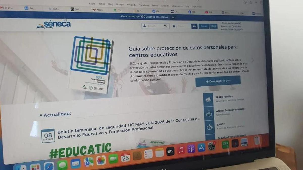Open Mail from the dock
This screenshot has width=303, height=170.
click(75, 163)
